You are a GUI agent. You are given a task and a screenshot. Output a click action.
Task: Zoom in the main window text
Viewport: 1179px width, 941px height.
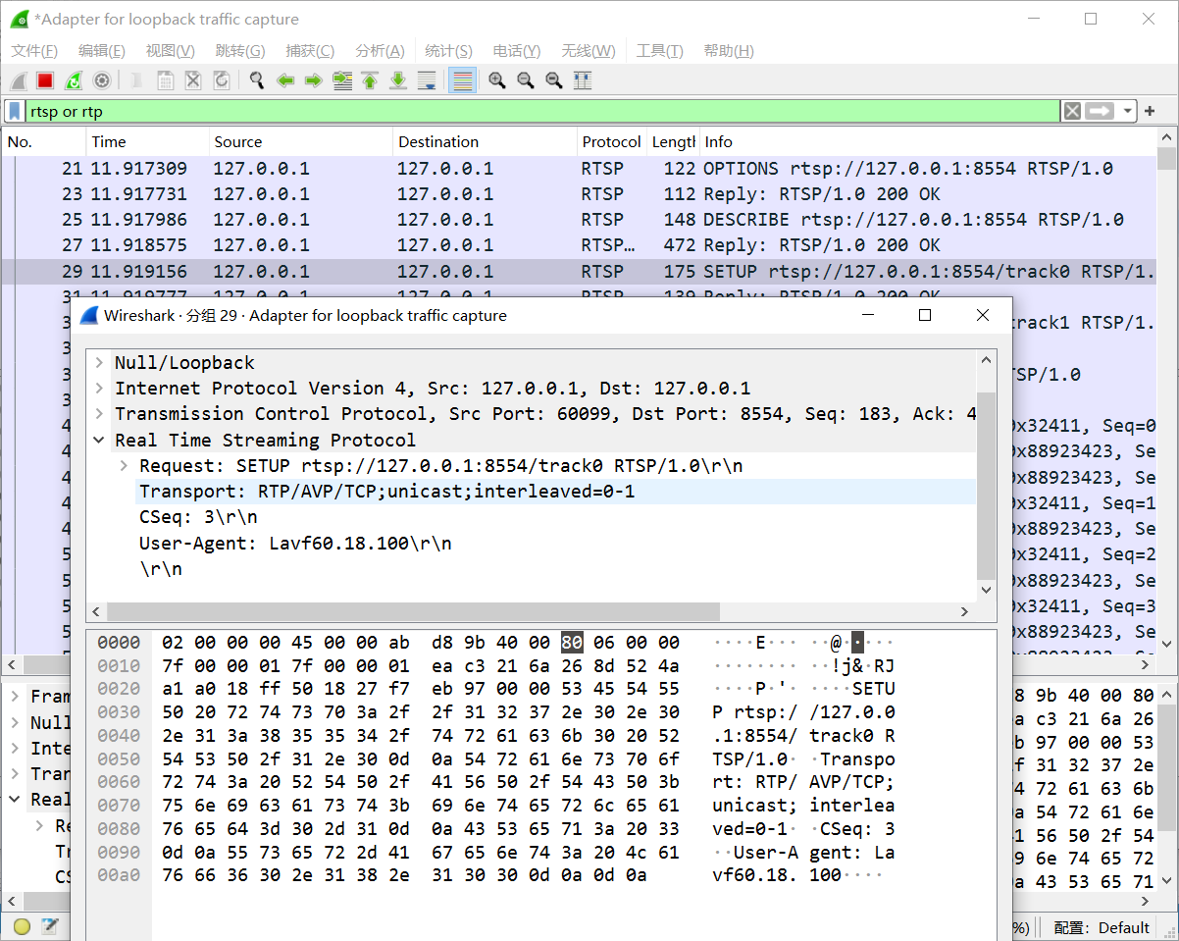tap(497, 80)
